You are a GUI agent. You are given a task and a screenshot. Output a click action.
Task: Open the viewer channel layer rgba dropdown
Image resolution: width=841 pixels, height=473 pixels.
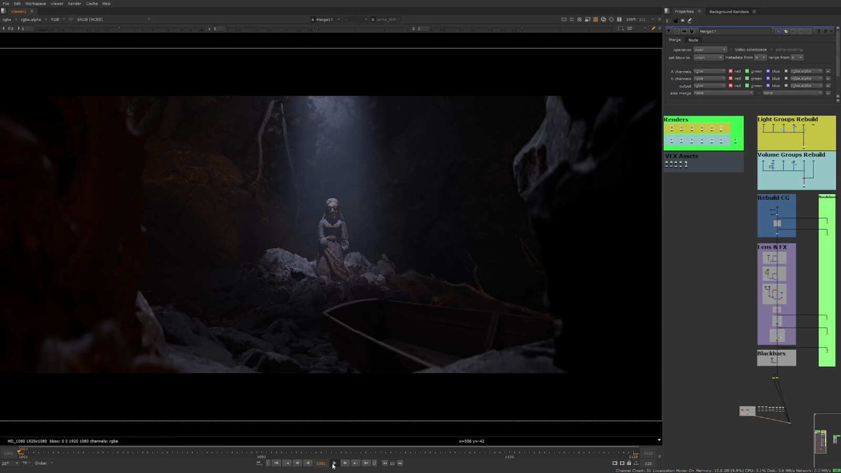click(x=10, y=19)
